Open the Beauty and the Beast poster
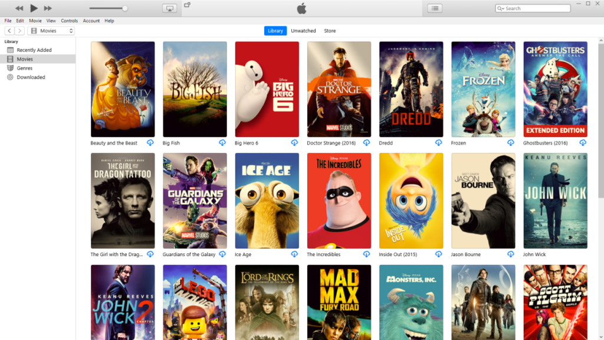The height and width of the screenshot is (340, 604). 123,90
